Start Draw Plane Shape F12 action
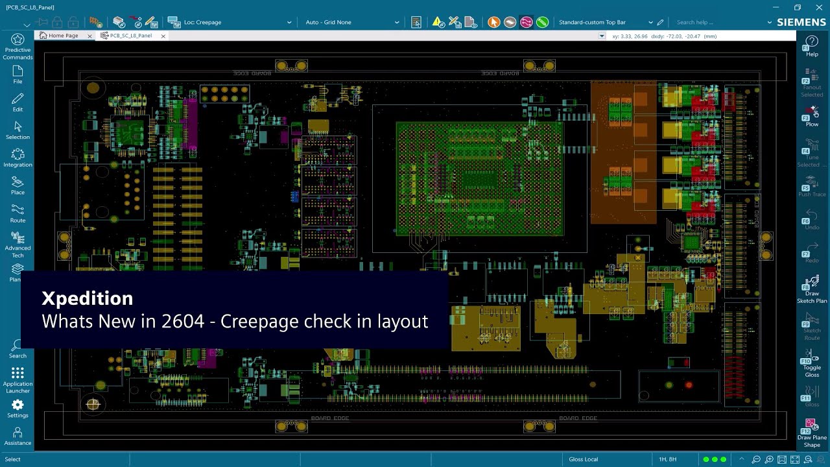This screenshot has width=830, height=467. pyautogui.click(x=812, y=433)
